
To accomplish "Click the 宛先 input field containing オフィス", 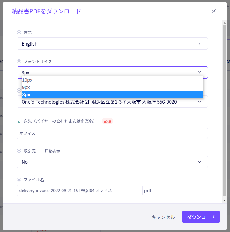I will 112,133.
